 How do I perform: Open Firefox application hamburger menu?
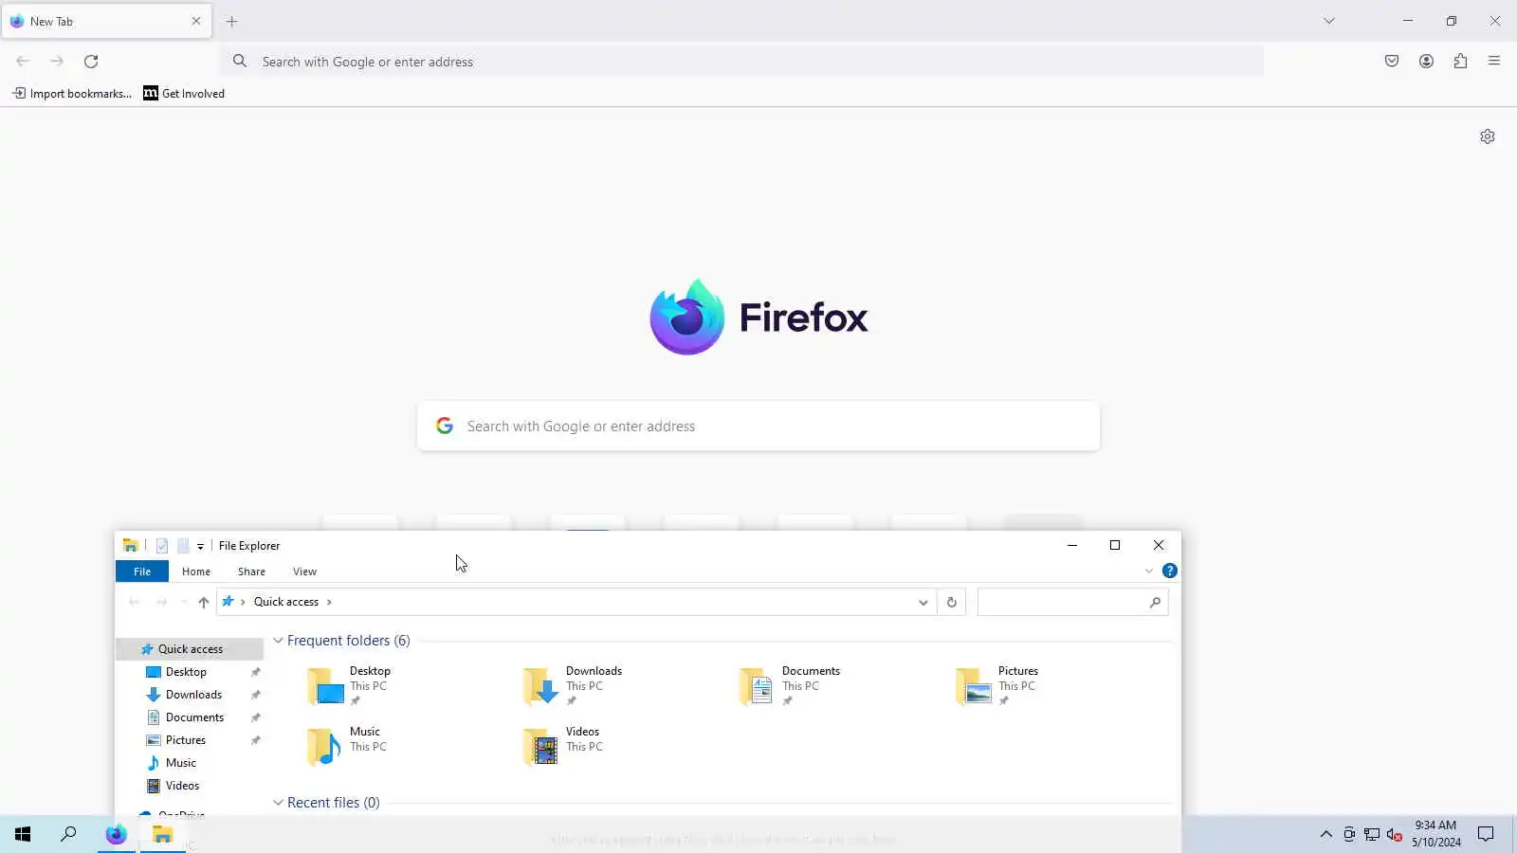(1494, 61)
